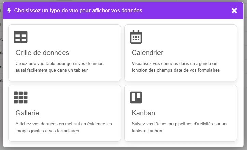Image resolution: width=247 pixels, height=150 pixels.
Task: Select the "Grille de données" title
Action: point(42,53)
